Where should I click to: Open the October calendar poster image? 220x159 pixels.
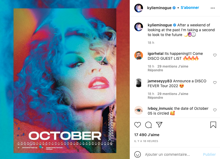[65, 81]
